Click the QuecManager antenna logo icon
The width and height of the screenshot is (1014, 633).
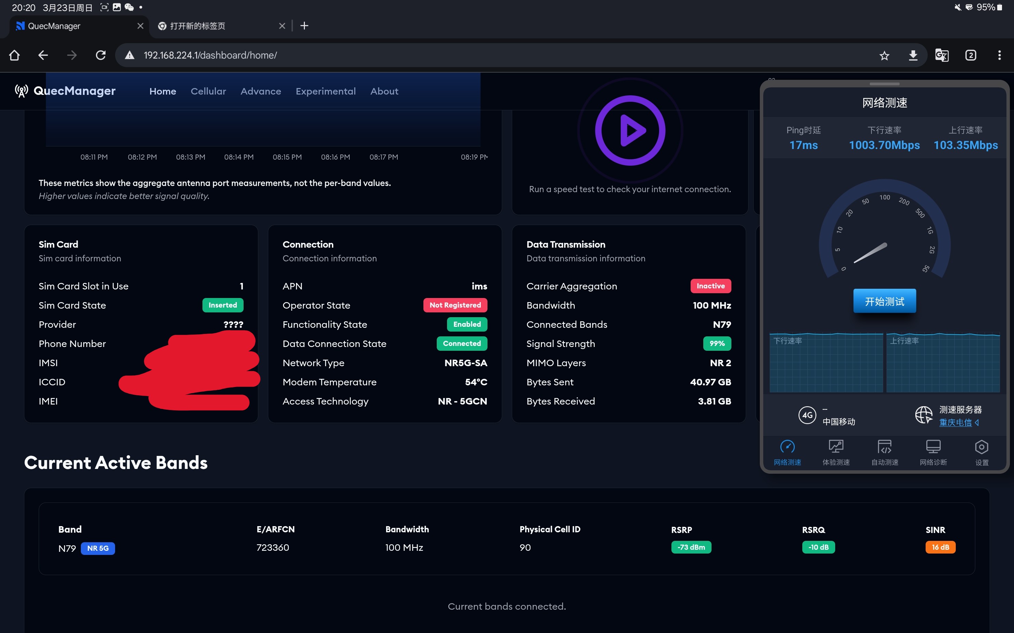pyautogui.click(x=21, y=91)
